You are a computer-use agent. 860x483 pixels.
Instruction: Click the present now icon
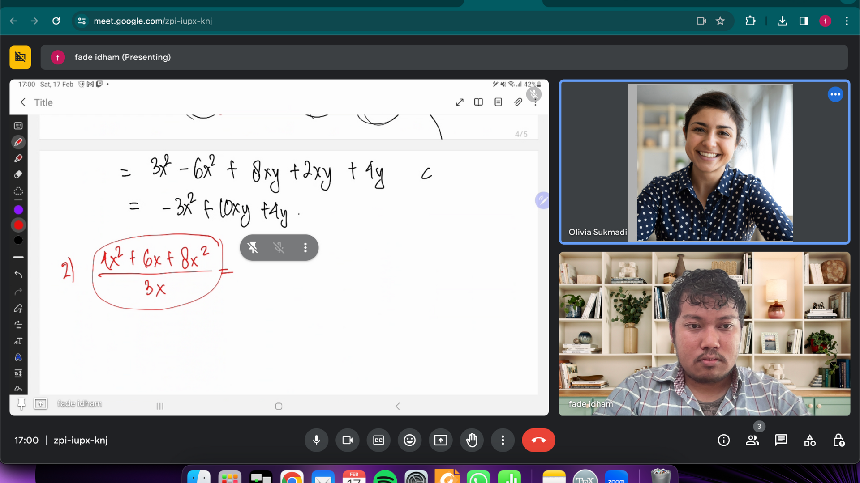(441, 440)
